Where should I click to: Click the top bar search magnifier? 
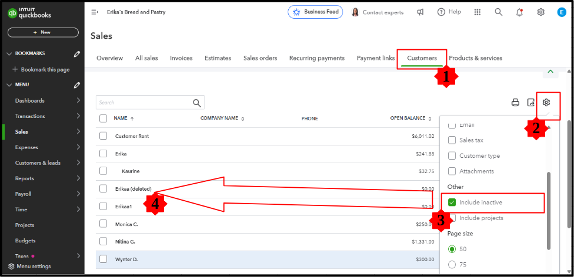[498, 12]
